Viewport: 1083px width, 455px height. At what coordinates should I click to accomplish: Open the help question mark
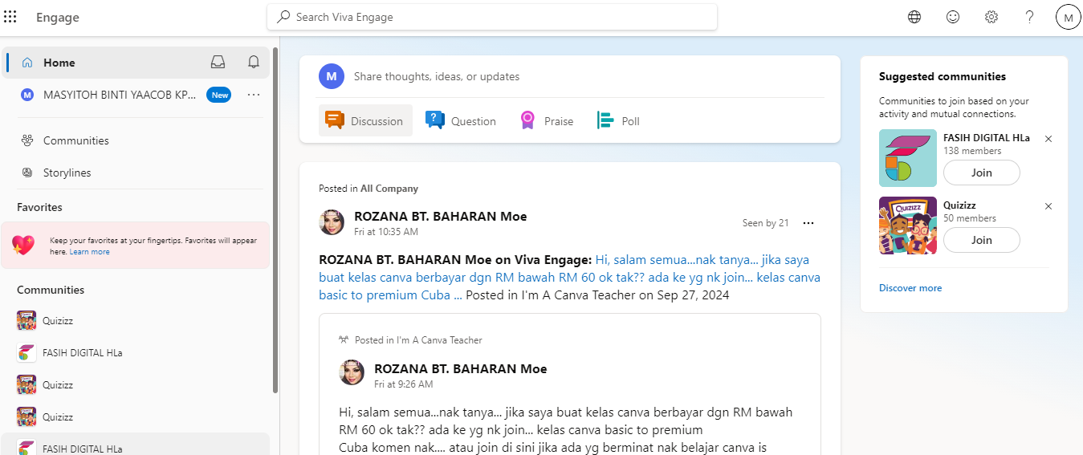click(x=1030, y=17)
